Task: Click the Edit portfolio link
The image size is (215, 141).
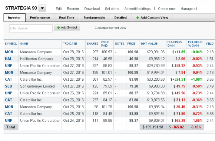Action: [x=59, y=9]
